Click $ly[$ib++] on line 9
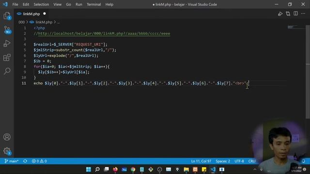The height and width of the screenshot is (174, 310). tap(49, 72)
